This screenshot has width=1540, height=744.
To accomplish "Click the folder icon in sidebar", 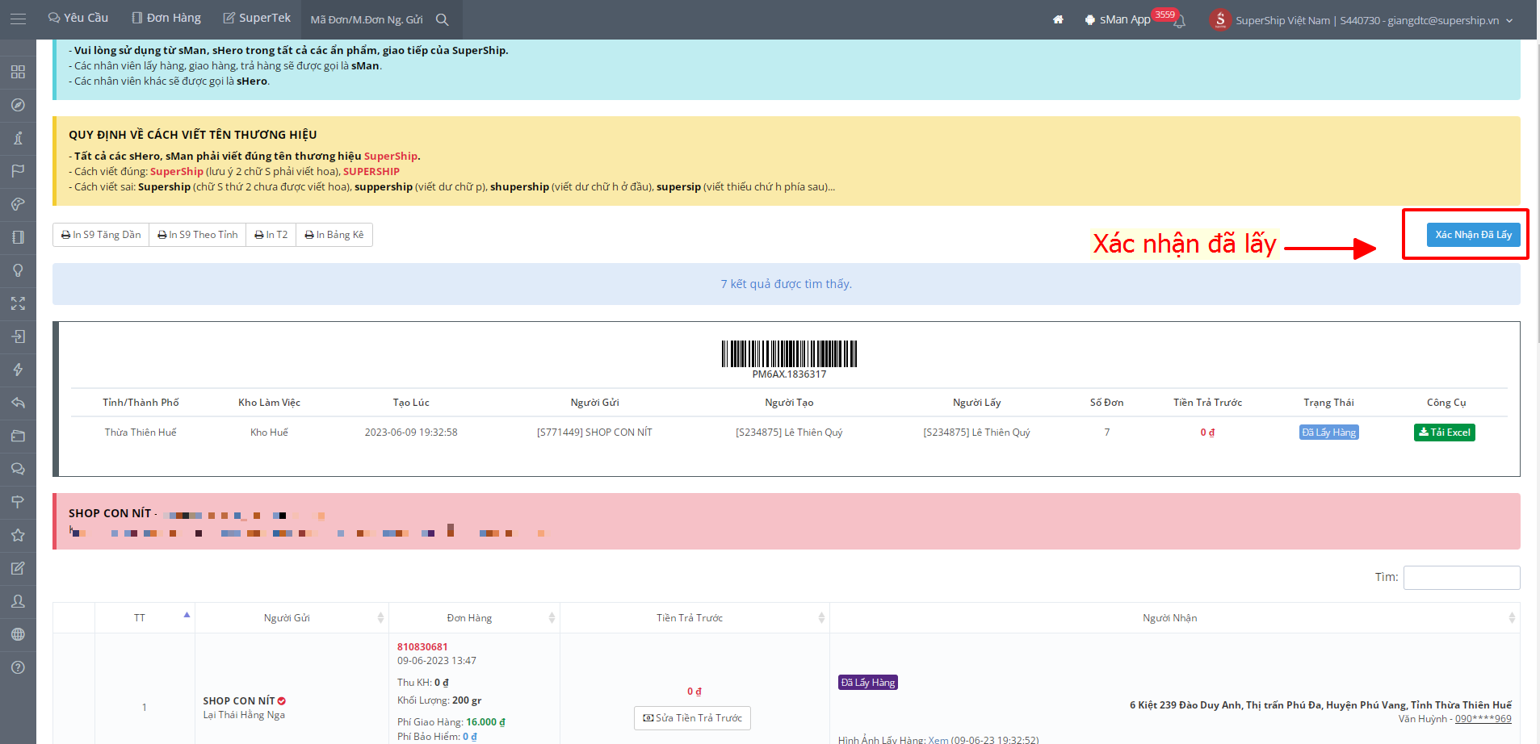I will (18, 436).
